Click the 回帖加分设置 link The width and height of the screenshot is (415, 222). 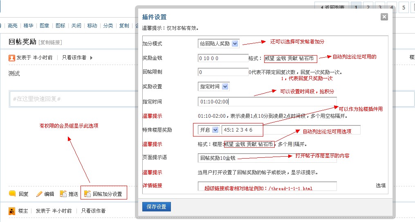tap(108, 194)
